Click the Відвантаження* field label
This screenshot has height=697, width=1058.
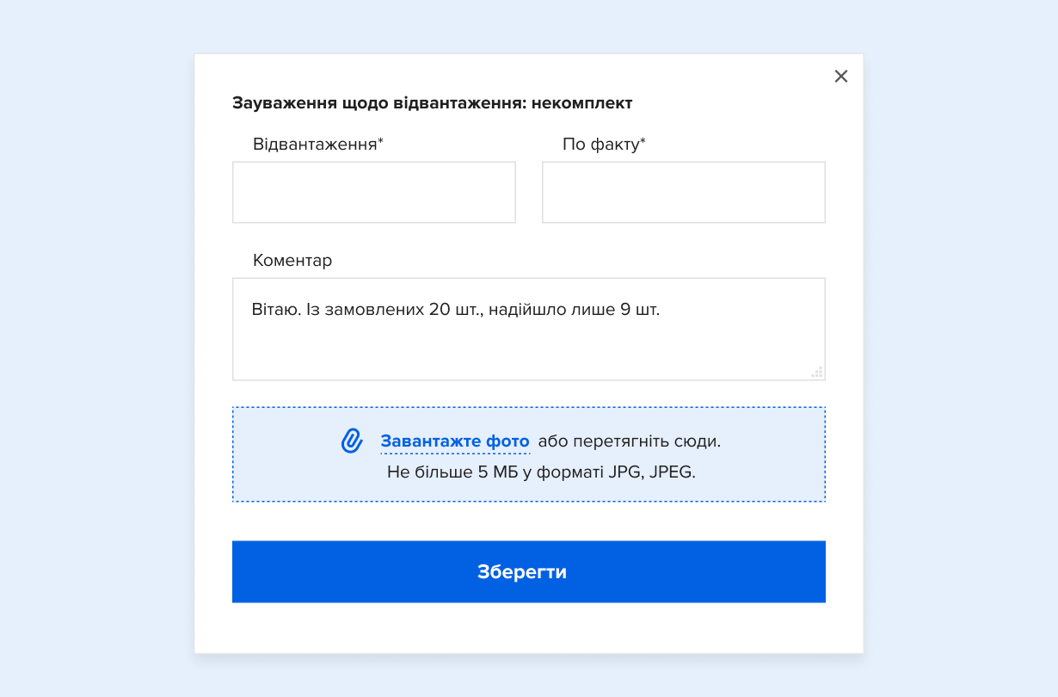317,145
